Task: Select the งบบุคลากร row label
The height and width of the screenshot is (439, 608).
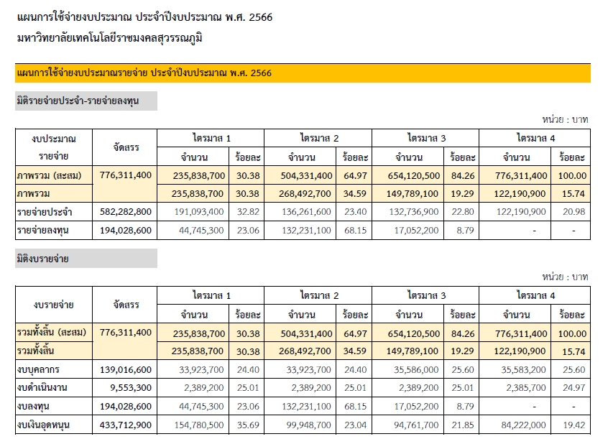Action: (x=40, y=369)
